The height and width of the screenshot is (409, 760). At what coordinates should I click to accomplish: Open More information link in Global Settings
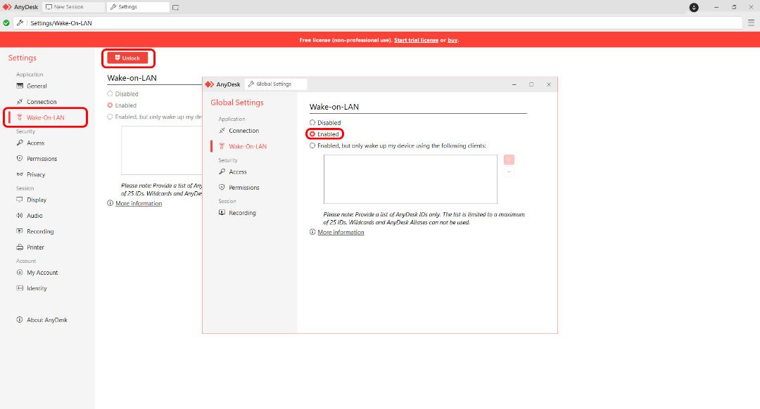coord(341,233)
